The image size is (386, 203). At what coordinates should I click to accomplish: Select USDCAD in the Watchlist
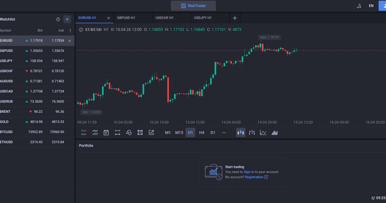point(37,91)
